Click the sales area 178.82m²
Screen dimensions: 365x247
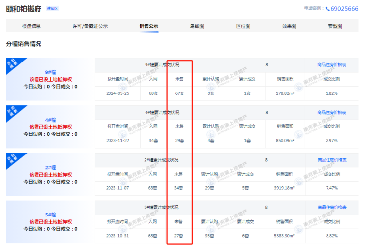click(285, 93)
